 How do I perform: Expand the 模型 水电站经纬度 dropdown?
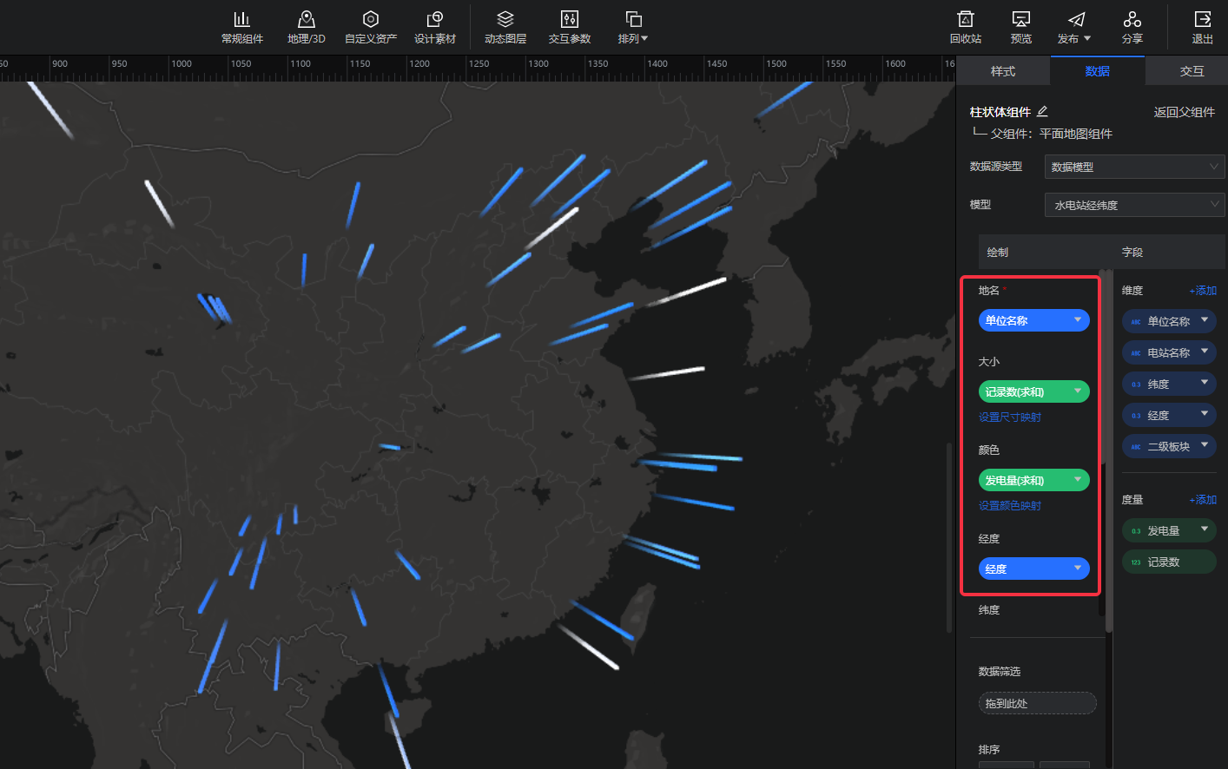click(1133, 205)
